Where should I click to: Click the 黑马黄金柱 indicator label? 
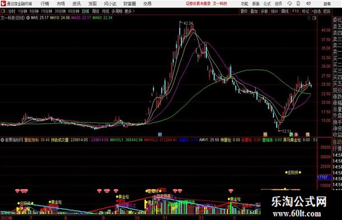297,140
